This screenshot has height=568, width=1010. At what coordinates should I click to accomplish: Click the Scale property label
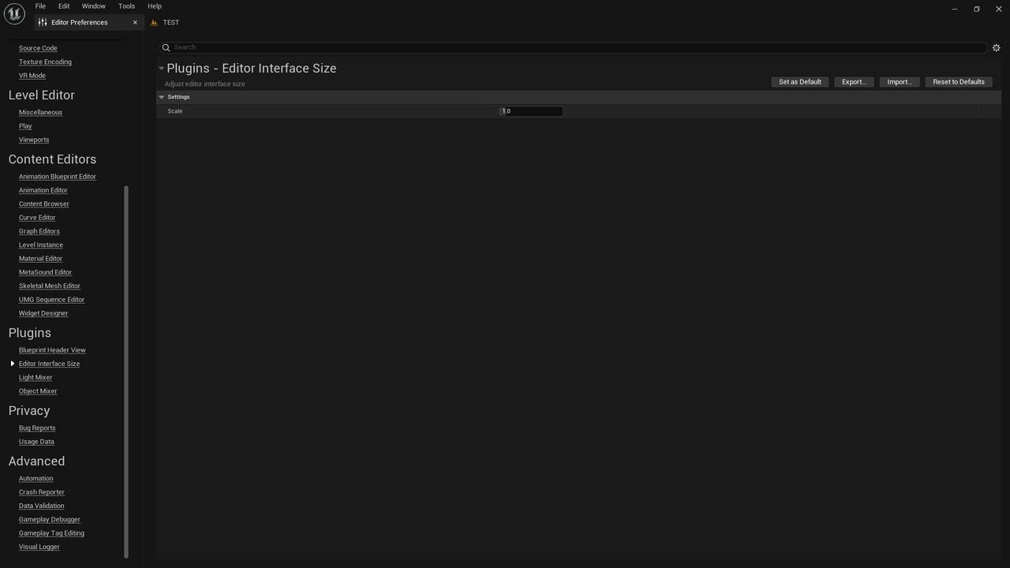(x=175, y=111)
